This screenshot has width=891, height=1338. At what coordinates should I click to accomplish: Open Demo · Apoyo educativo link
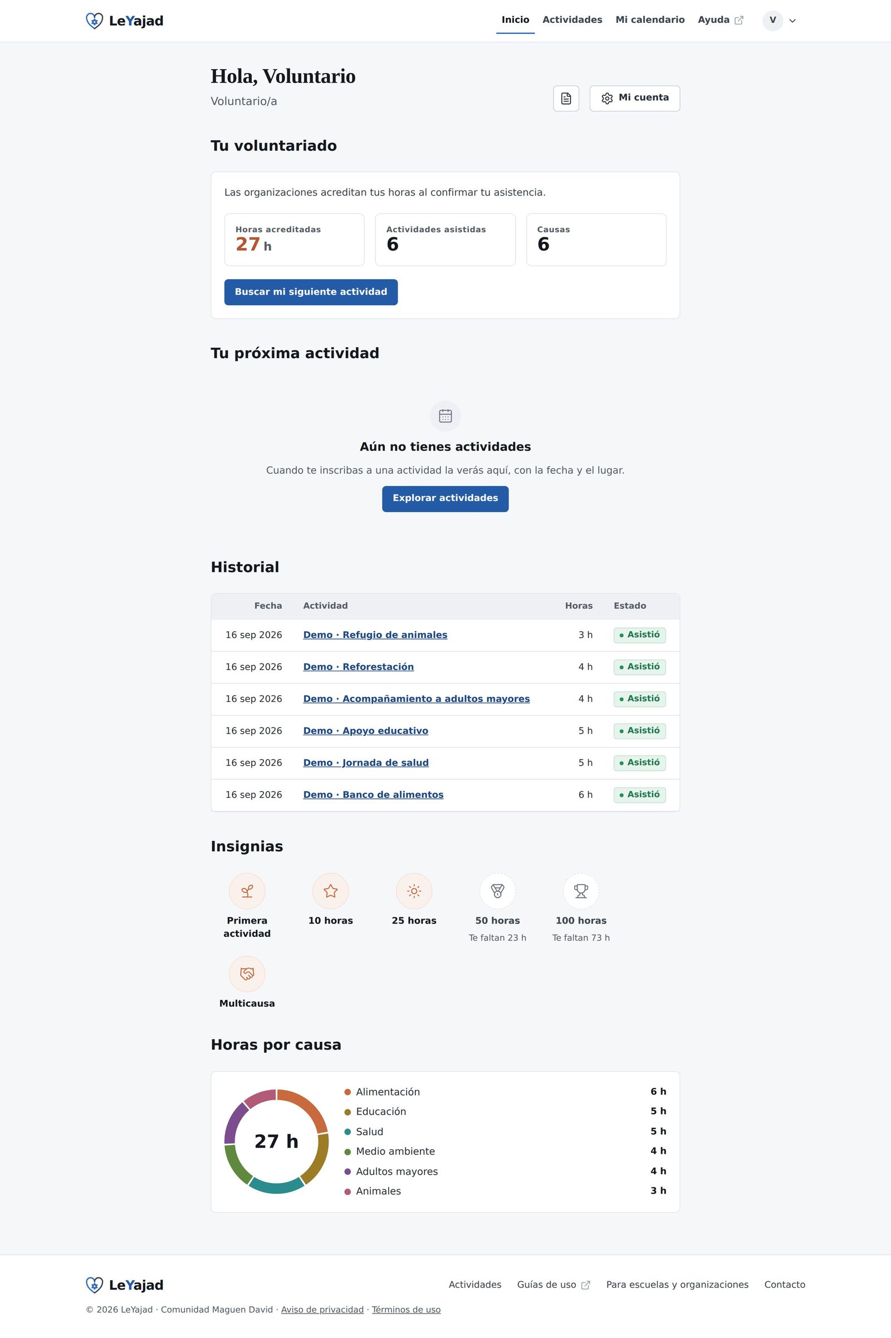[366, 730]
